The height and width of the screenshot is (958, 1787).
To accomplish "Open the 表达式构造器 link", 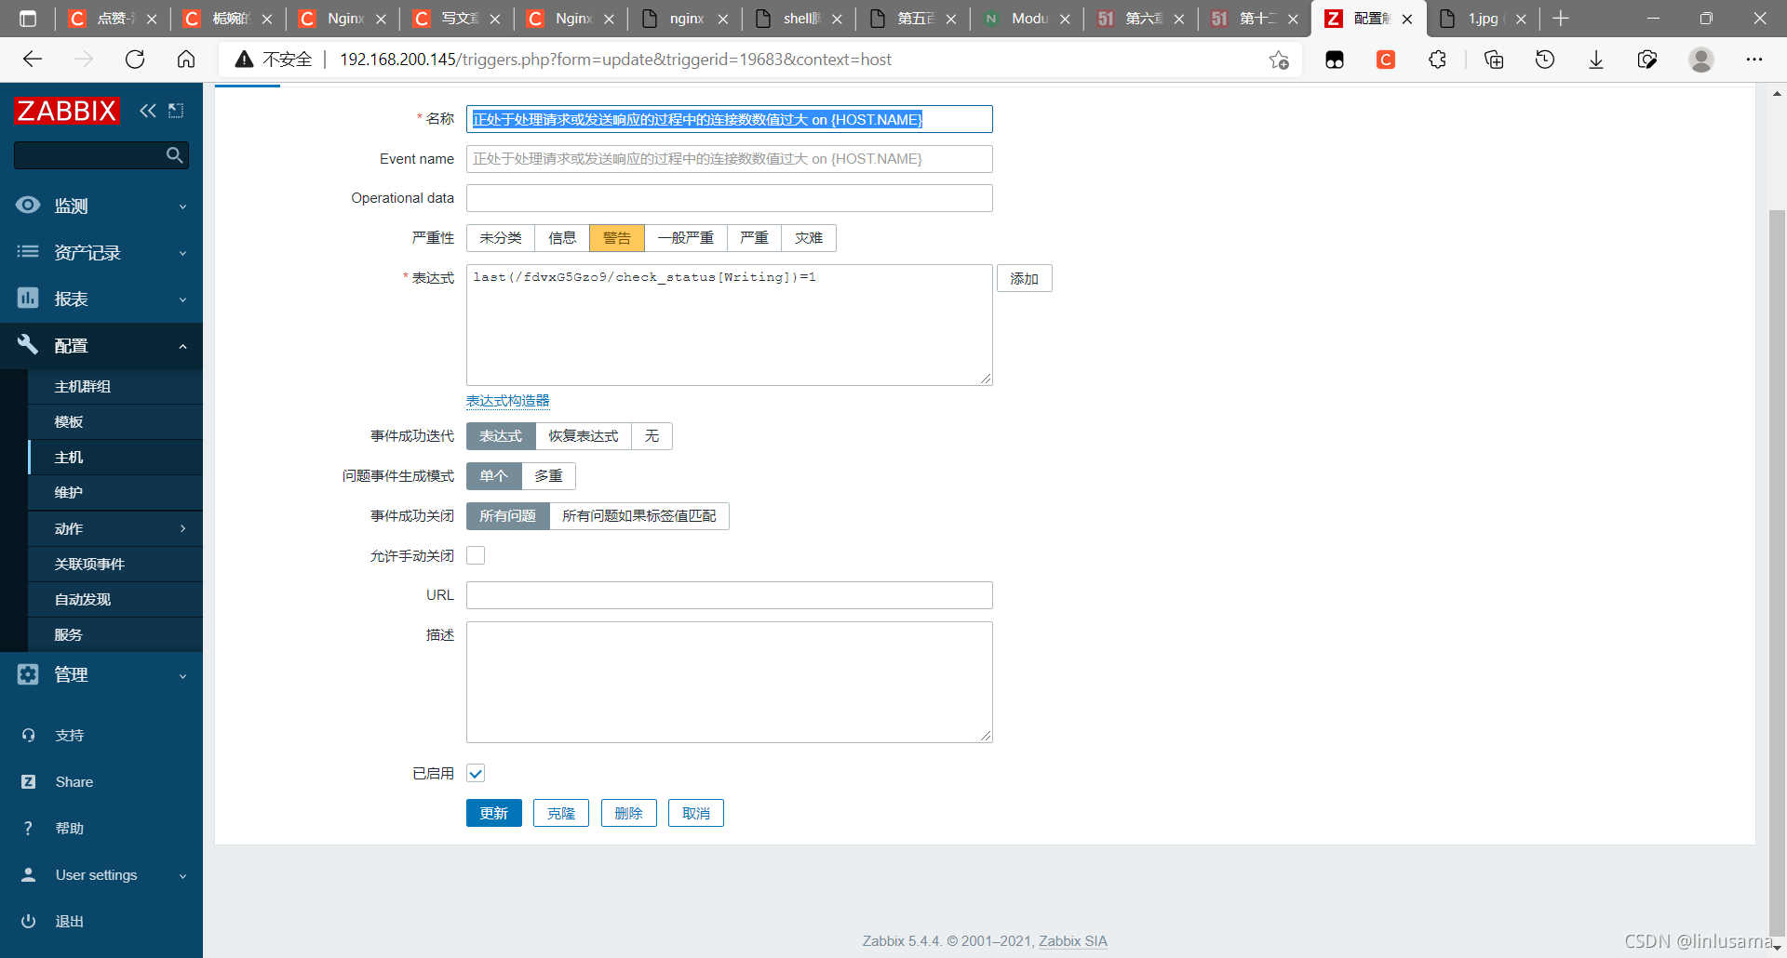I will click(x=507, y=401).
